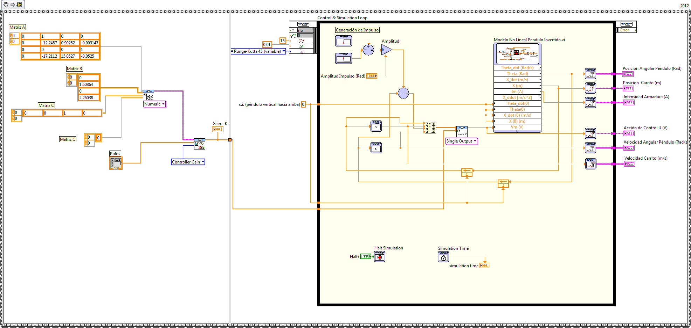Click the 0.01 numeric constant
The width and height of the screenshot is (691, 328).
pos(267,44)
